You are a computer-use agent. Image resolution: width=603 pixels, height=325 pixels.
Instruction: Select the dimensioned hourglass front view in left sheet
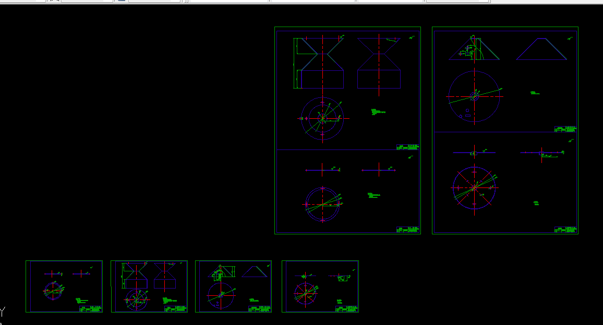[319, 63]
